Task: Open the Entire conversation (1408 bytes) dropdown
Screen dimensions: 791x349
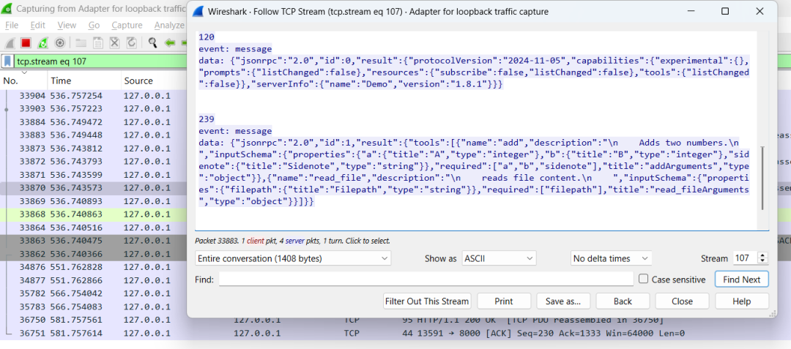Action: 292,258
